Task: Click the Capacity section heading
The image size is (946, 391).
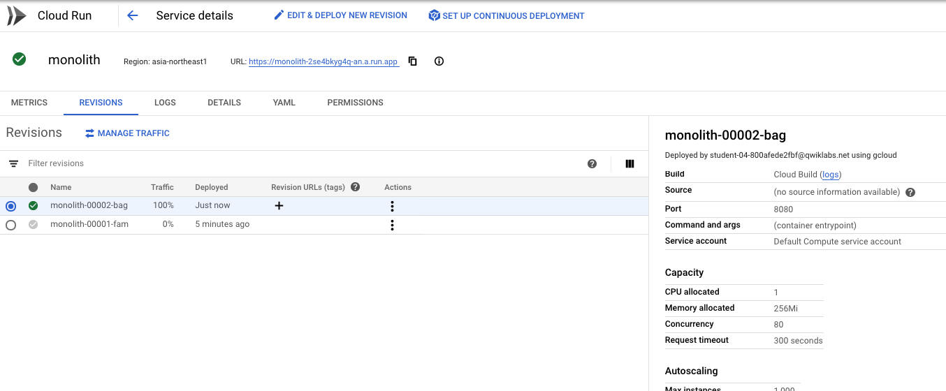Action: tap(684, 272)
